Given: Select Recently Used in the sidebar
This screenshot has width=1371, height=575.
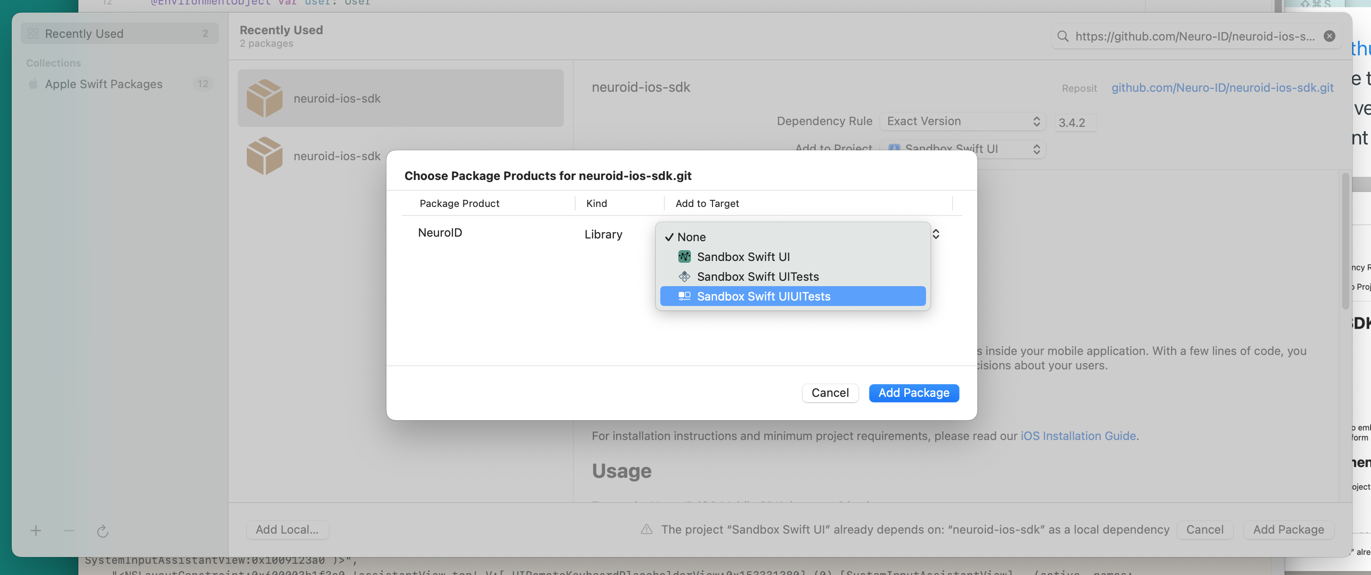Looking at the screenshot, I should (x=119, y=33).
